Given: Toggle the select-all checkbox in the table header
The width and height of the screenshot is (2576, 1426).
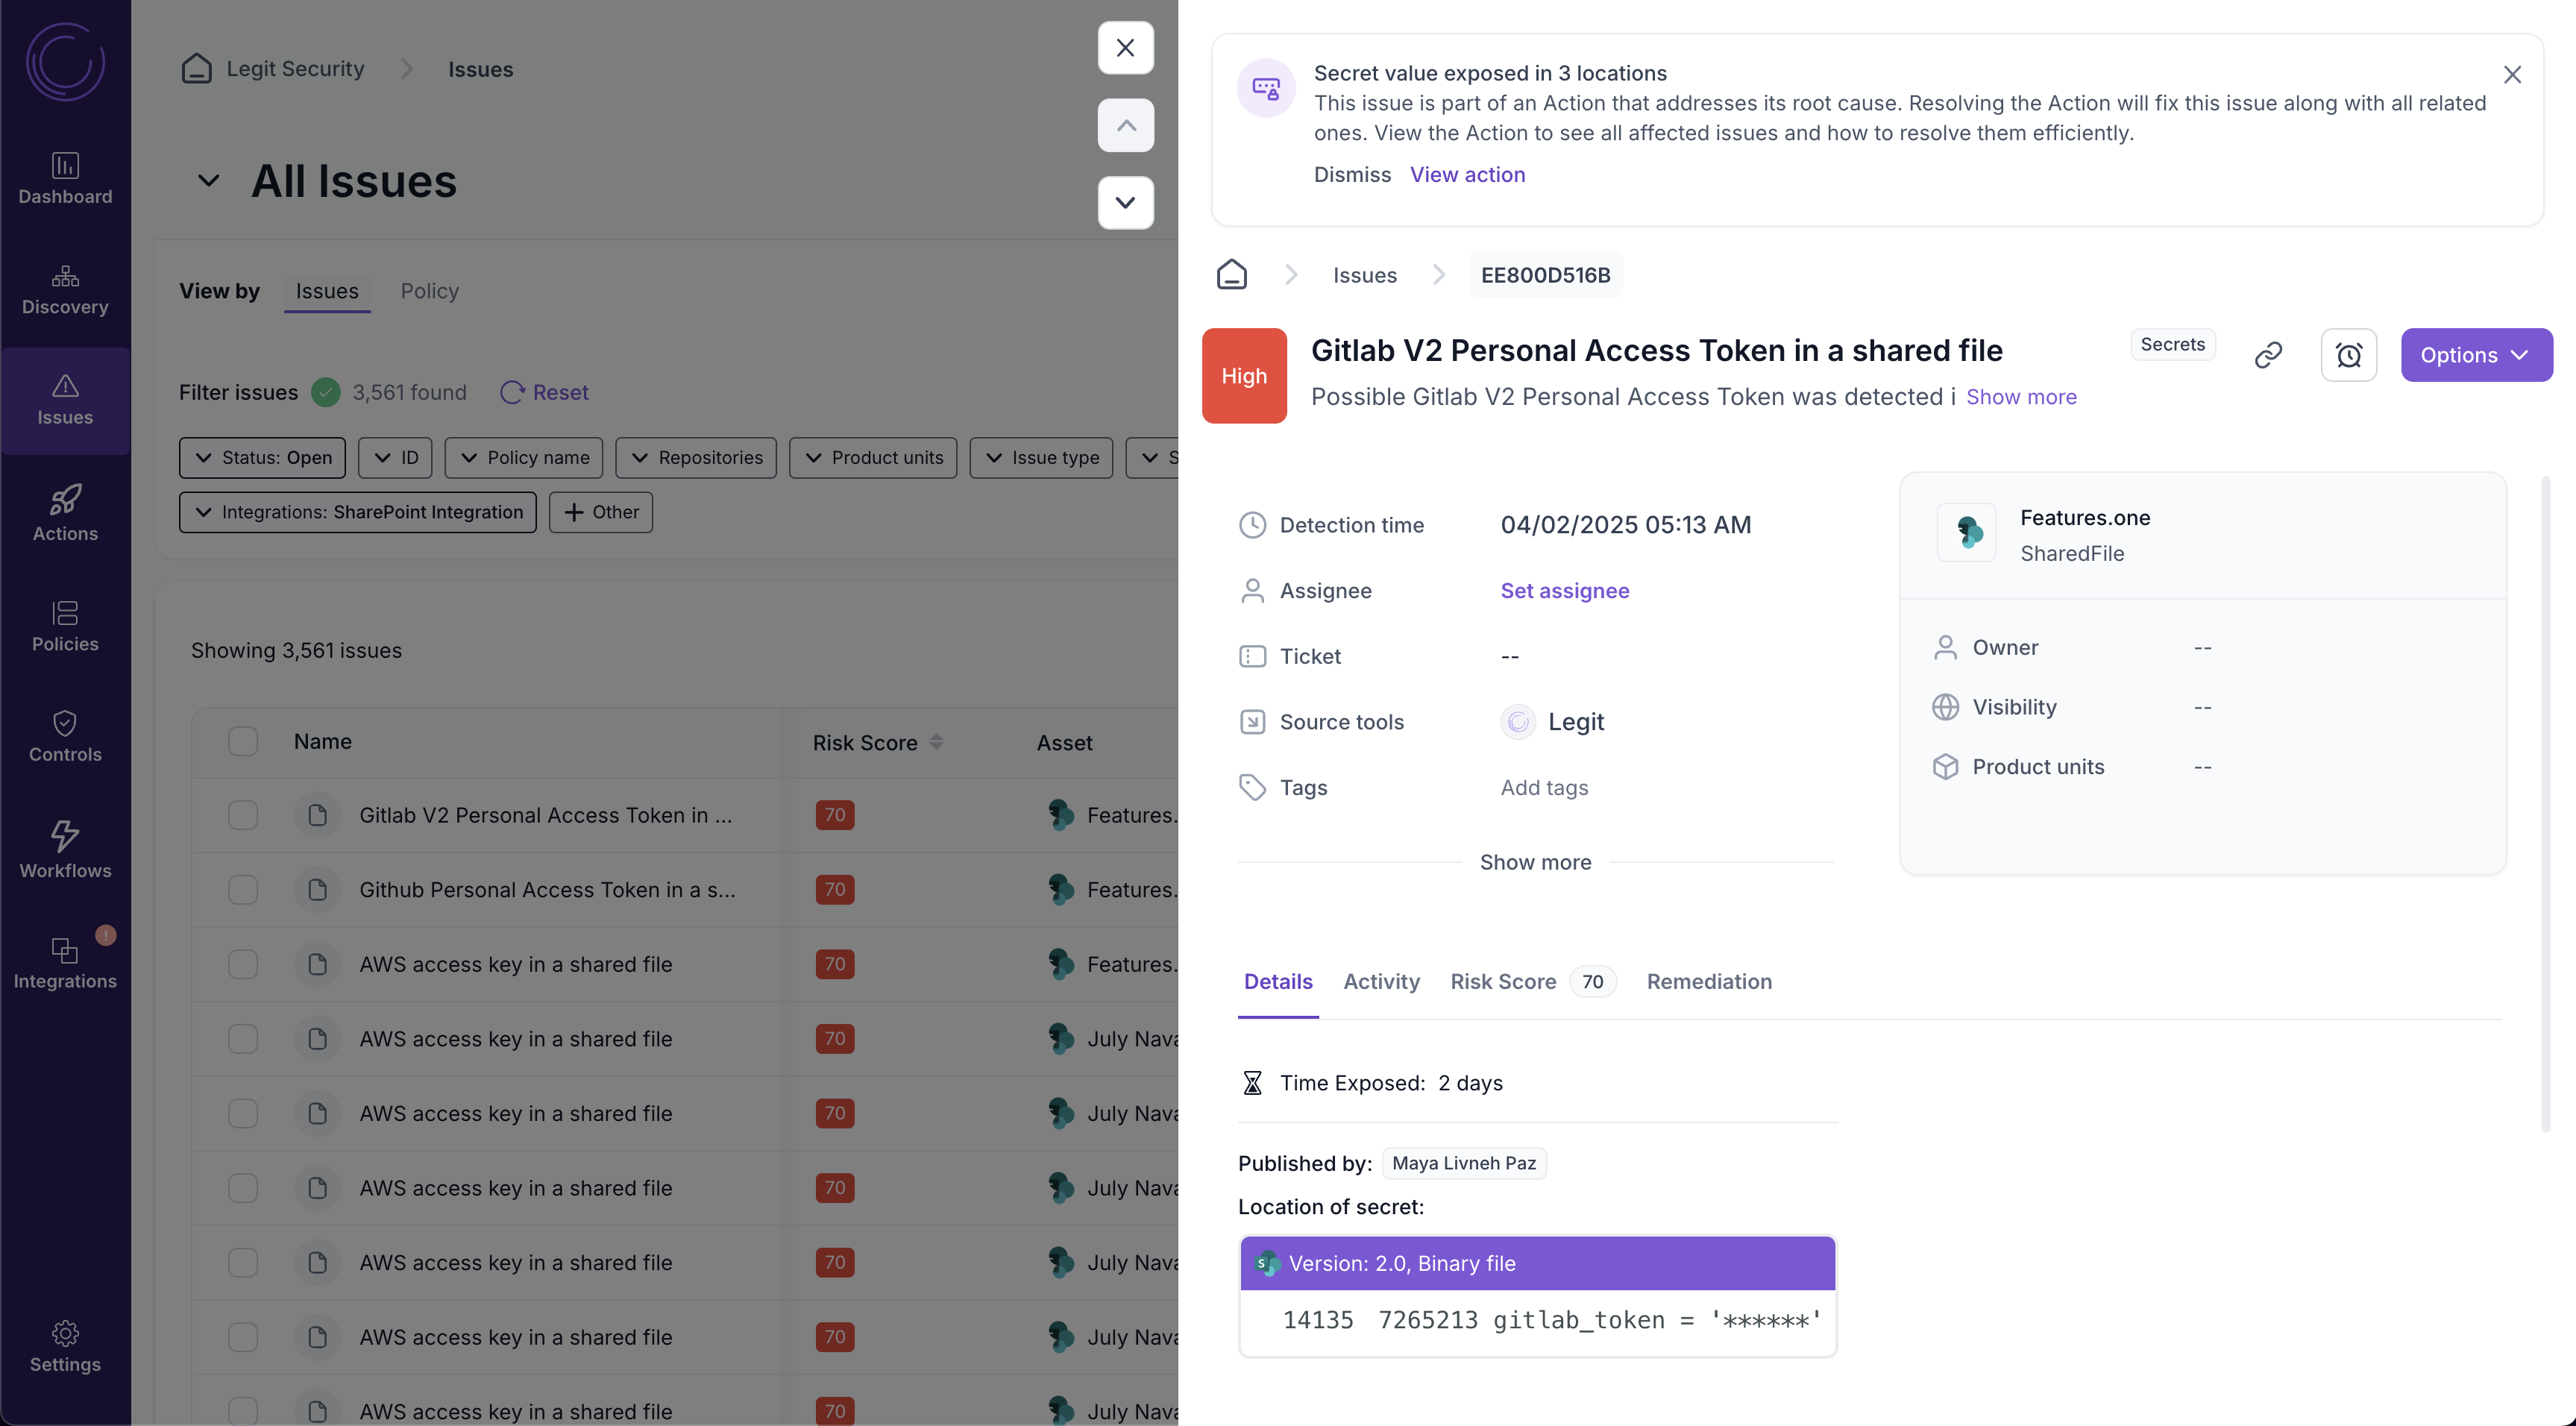Looking at the screenshot, I should tap(243, 741).
